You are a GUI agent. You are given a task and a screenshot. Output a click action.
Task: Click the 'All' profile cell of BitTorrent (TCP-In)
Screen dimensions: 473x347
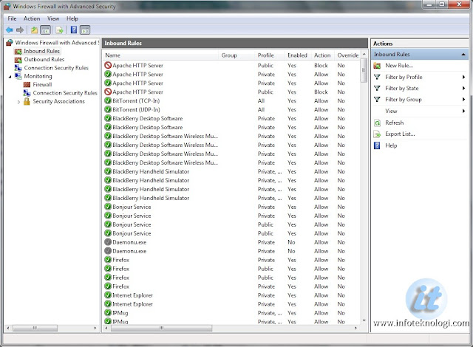click(x=261, y=100)
